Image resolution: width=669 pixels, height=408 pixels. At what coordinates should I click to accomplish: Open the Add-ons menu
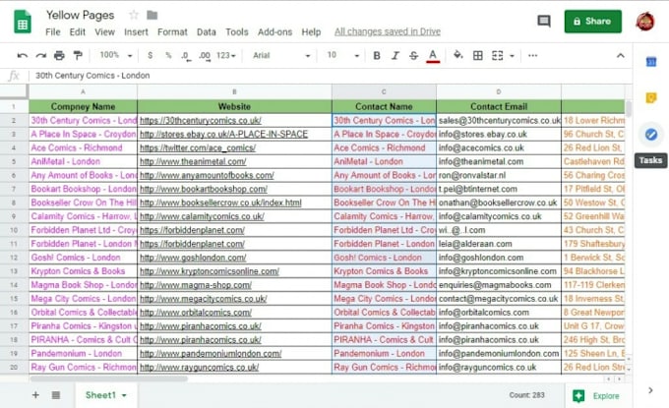[x=274, y=32]
